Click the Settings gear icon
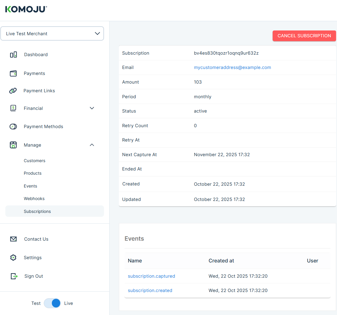The width and height of the screenshot is (337, 315). point(13,257)
